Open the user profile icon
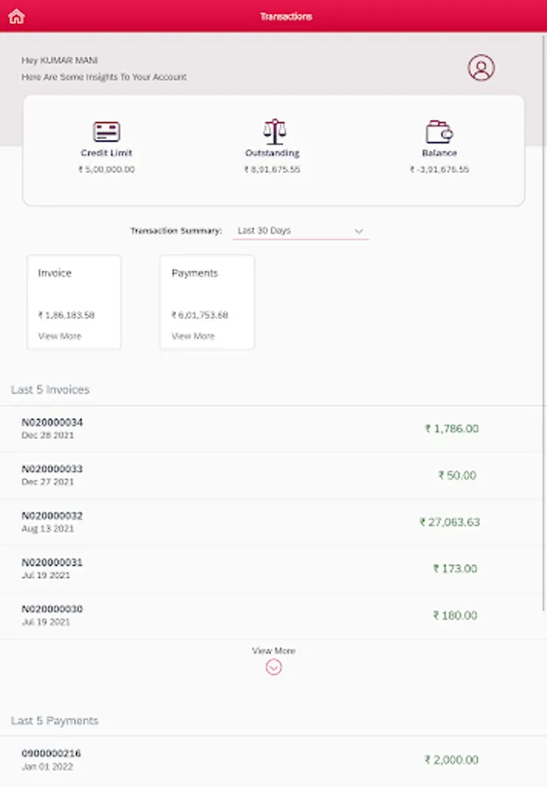This screenshot has height=787, width=547. coord(481,68)
